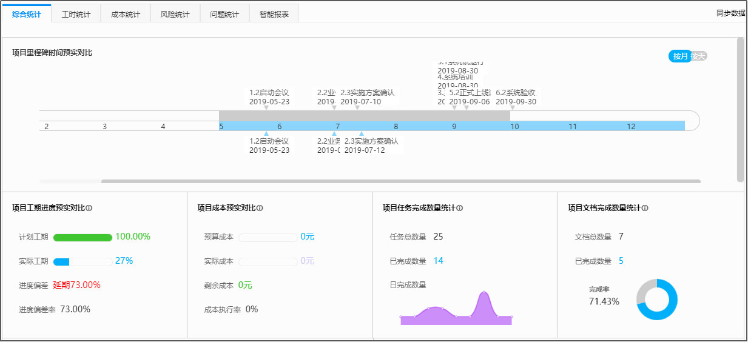Screen dimensions: 748x342
Task: Click planned milestone 6.2系统验收 marker
Action: 513,107
